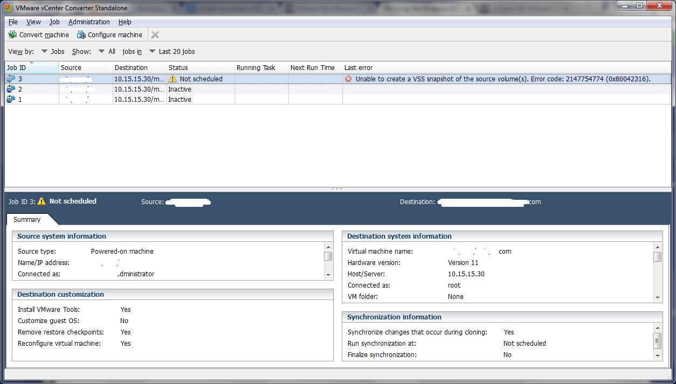
Task: Click the VSS snapshot error message text
Action: pyautogui.click(x=503, y=79)
